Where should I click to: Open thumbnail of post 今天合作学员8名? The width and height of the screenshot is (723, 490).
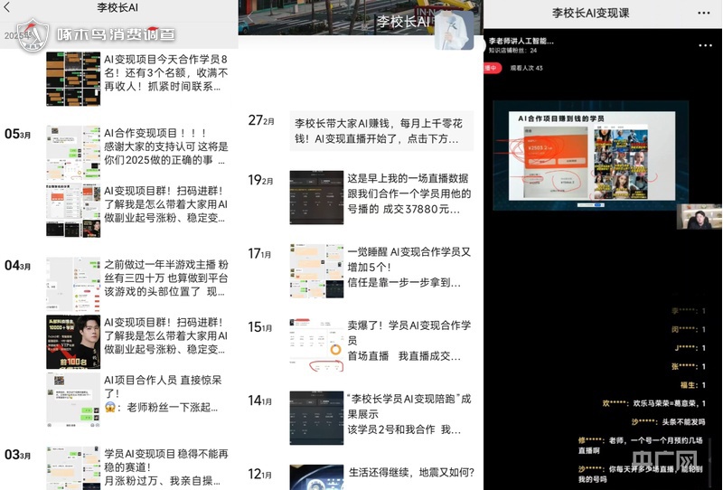(x=73, y=79)
